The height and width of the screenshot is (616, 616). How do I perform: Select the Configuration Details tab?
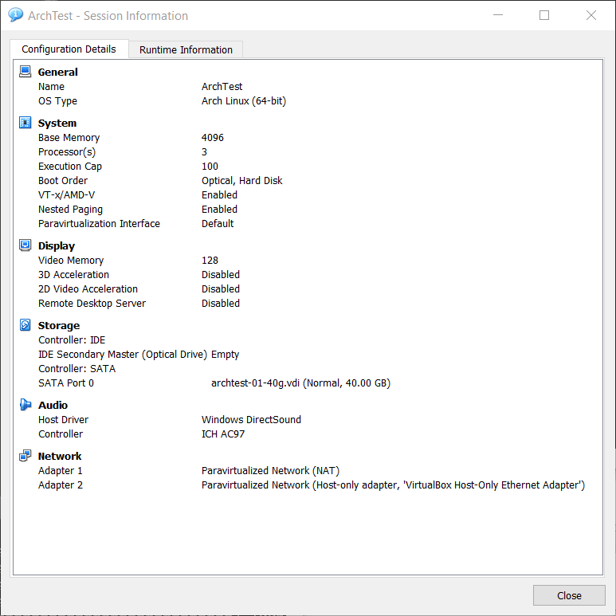click(69, 49)
